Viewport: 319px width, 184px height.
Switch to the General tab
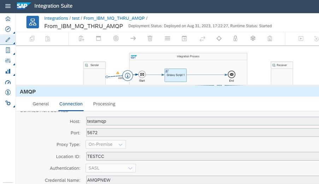click(41, 104)
